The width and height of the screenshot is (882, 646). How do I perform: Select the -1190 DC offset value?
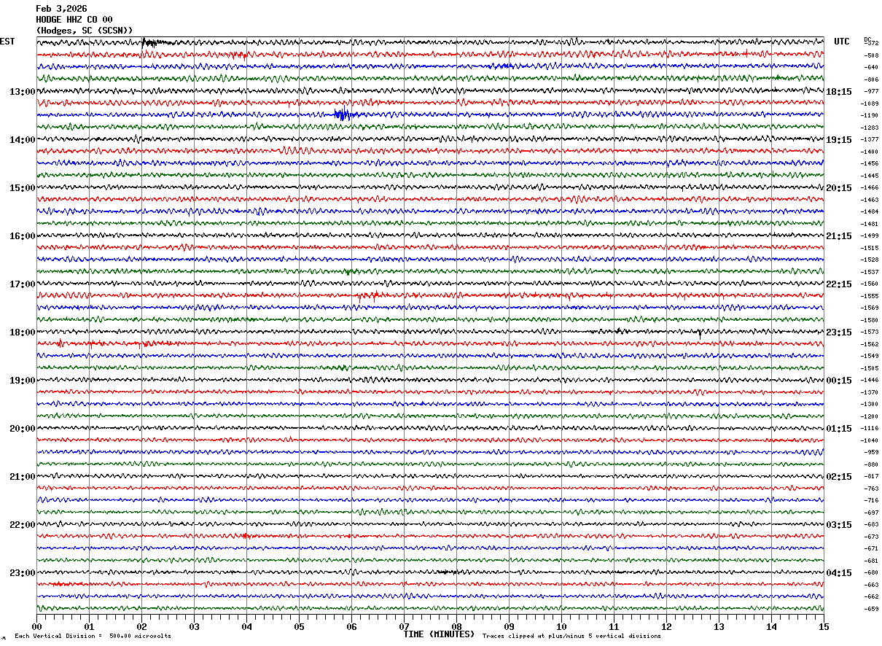pyautogui.click(x=870, y=116)
